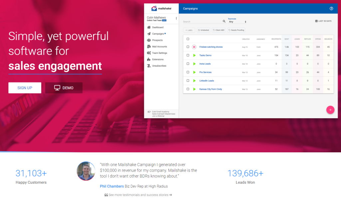Viewport: 341px width, 199px height.
Task: Open Extensions in the sidebar
Action: (x=155, y=59)
